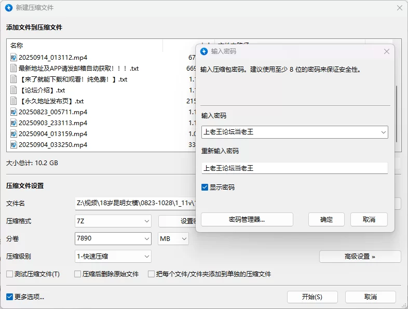Screen dimensions: 408x309
Task: Close the 输入密码 dialog with the X icon
Action: [387, 51]
